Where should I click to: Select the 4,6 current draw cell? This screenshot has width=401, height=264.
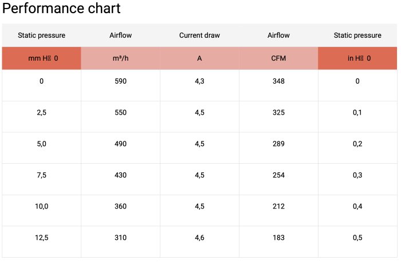pyautogui.click(x=199, y=238)
